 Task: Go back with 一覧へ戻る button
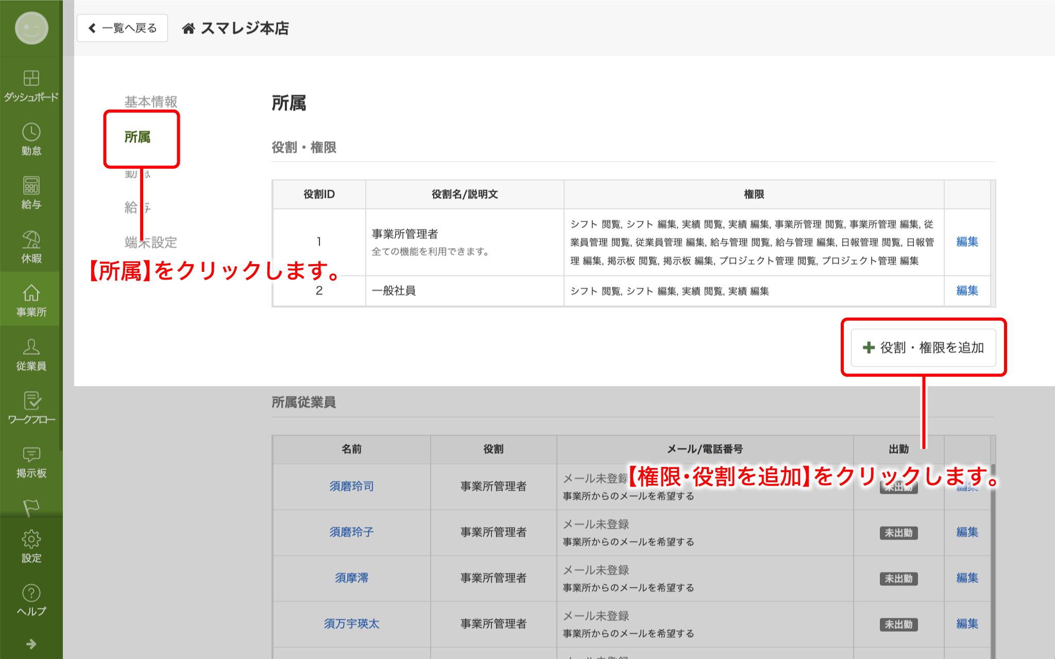coord(122,28)
